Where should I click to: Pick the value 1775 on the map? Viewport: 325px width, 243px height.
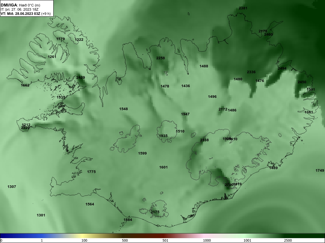[91, 172]
